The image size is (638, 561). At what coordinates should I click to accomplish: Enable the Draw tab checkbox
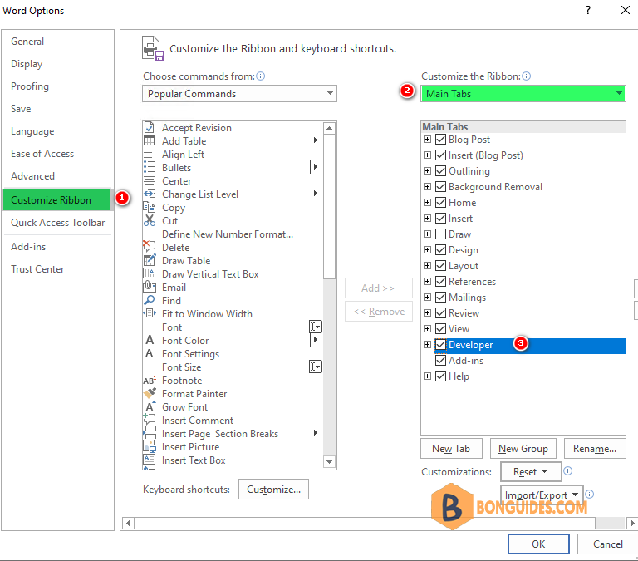click(440, 234)
